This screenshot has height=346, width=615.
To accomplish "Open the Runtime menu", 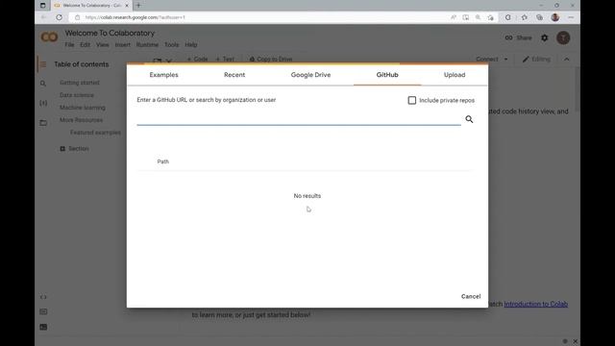I will [147, 45].
